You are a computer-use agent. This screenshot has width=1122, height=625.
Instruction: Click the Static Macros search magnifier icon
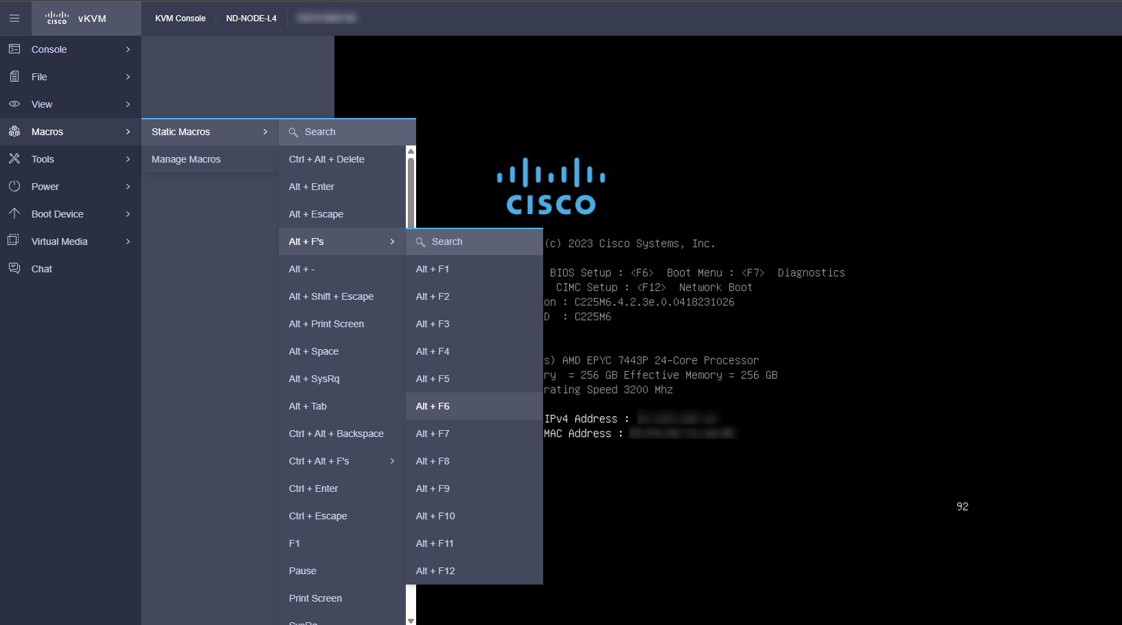[x=293, y=132]
